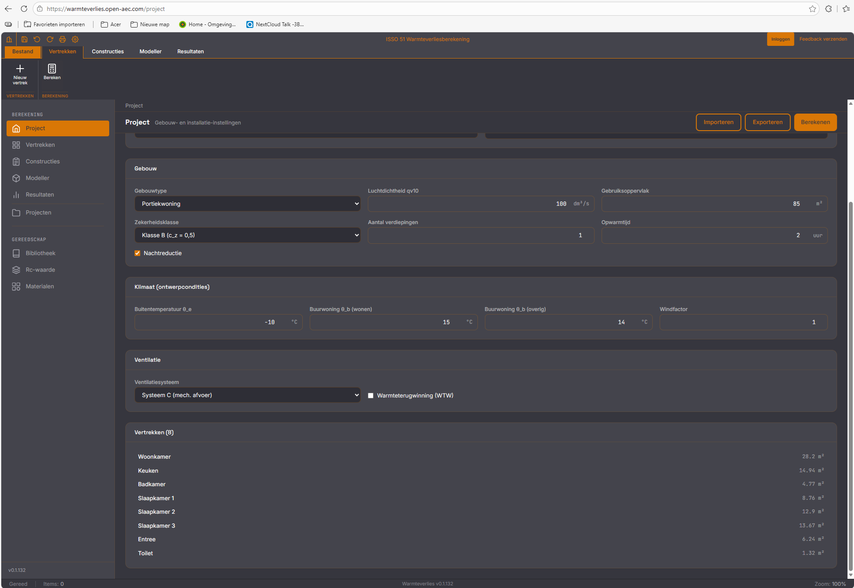Viewport: 854px width, 588px height.
Task: Click the undo arrow icon
Action: point(37,39)
